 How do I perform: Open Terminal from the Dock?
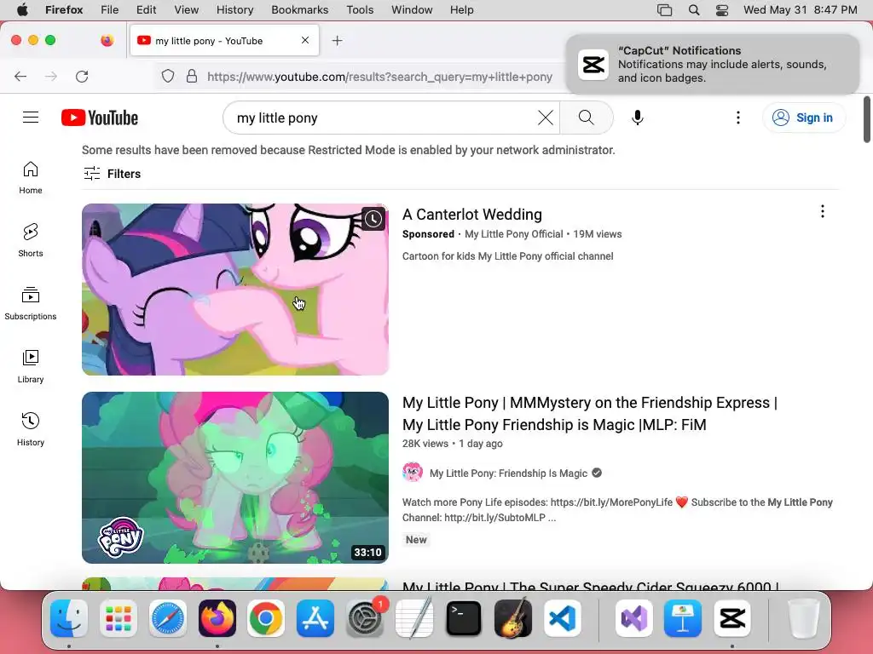coord(464,618)
